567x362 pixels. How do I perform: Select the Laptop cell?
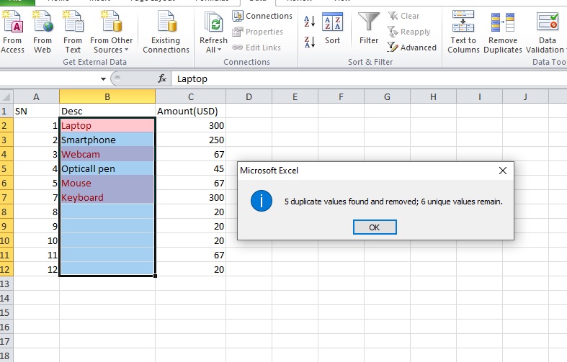(x=107, y=125)
